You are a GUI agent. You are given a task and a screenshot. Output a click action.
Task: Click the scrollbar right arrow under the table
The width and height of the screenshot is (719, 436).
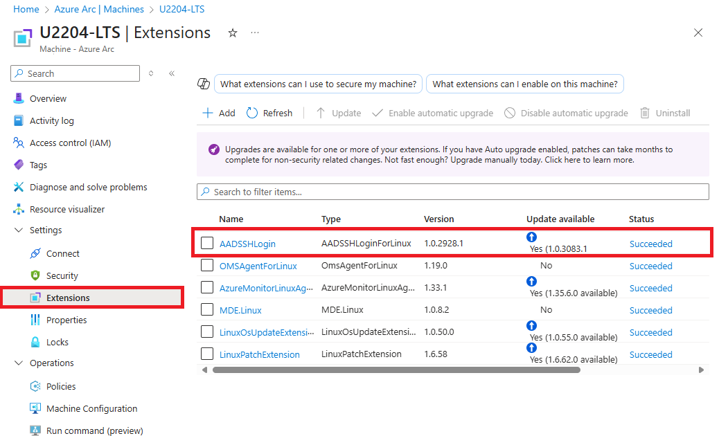[x=701, y=370]
